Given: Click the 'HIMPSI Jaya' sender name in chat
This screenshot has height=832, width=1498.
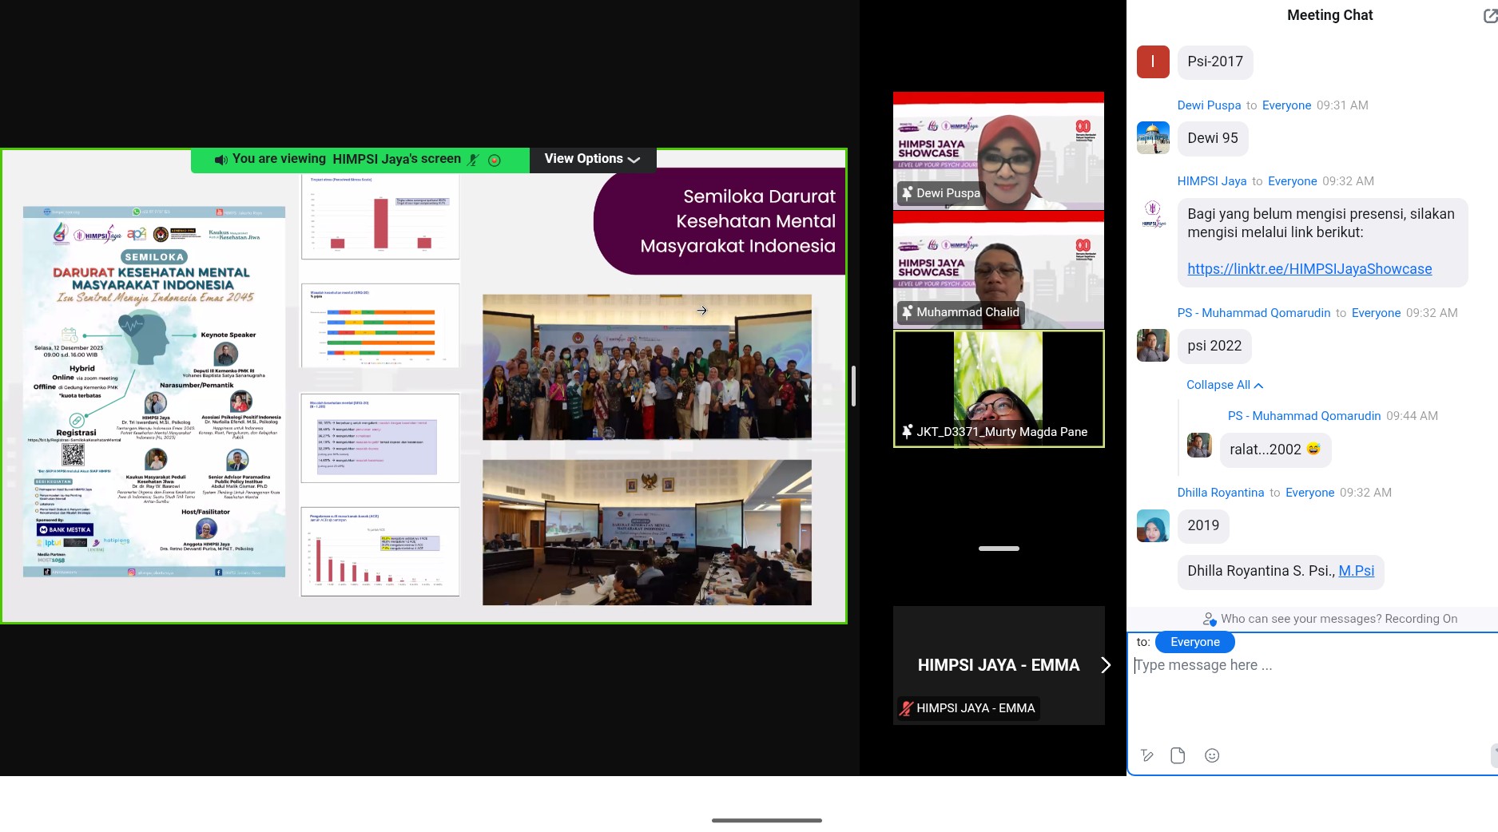Looking at the screenshot, I should [1212, 181].
